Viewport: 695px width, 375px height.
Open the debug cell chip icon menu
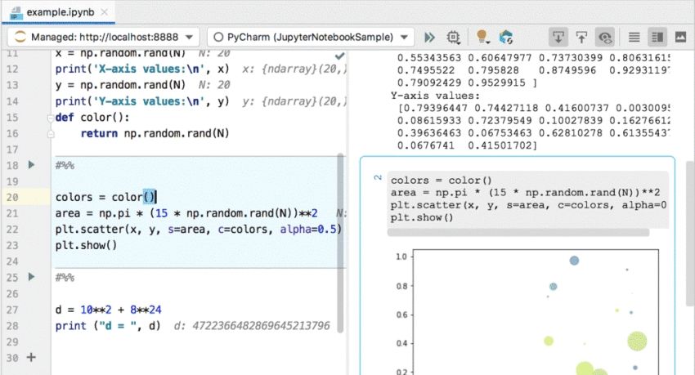pos(453,38)
